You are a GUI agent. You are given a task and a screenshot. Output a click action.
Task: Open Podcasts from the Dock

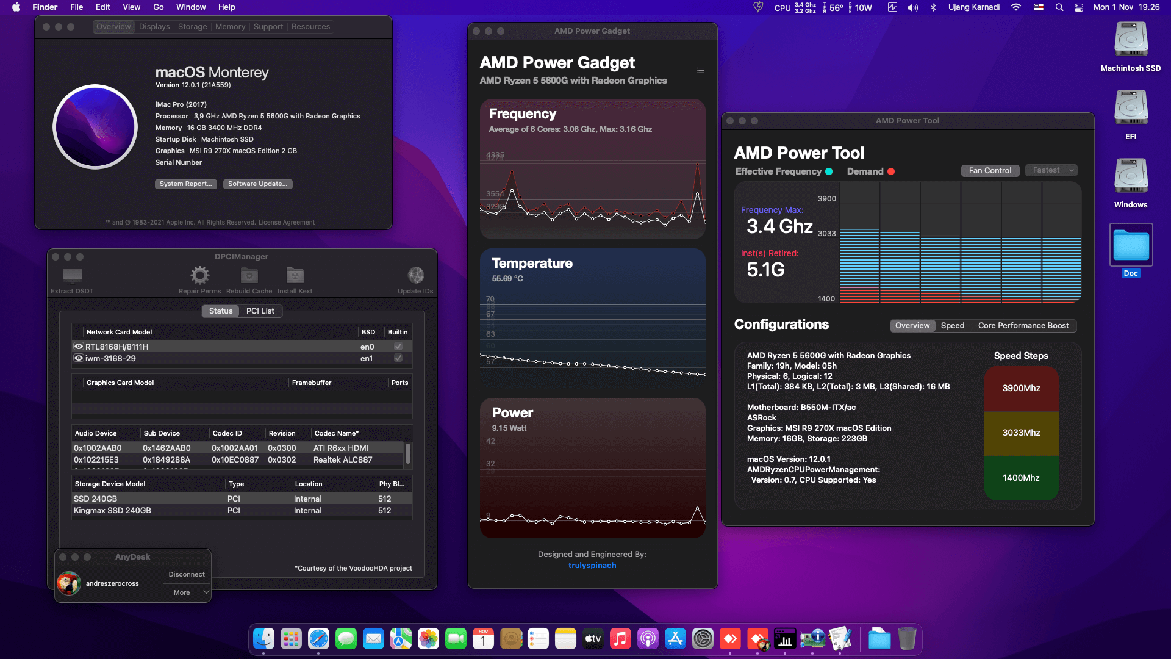[x=648, y=639]
